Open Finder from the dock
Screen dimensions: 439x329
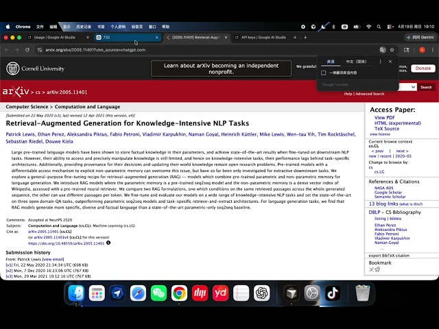click(x=76, y=293)
